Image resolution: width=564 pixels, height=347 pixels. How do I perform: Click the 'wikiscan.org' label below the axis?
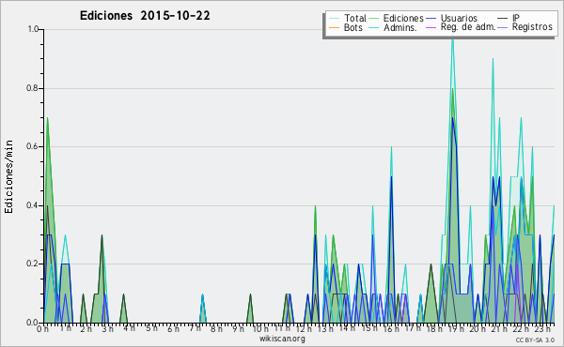(282, 339)
